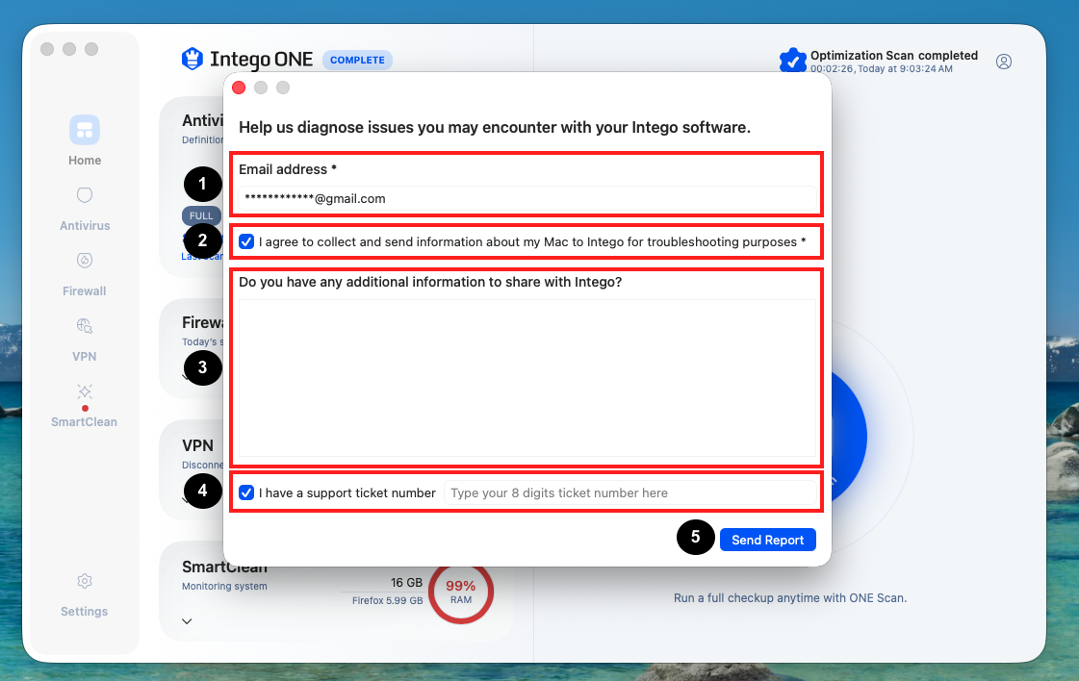1079x681 pixels.
Task: Open the VPN globe icon in sidebar
Action: click(x=85, y=326)
